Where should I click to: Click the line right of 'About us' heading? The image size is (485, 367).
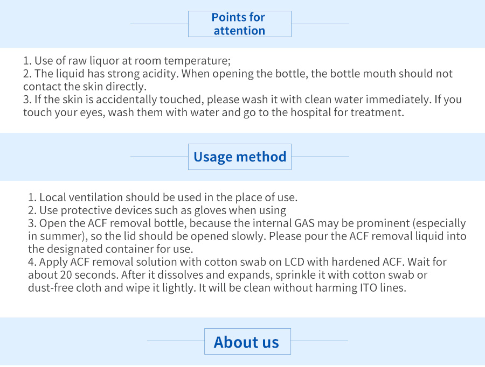click(x=320, y=341)
